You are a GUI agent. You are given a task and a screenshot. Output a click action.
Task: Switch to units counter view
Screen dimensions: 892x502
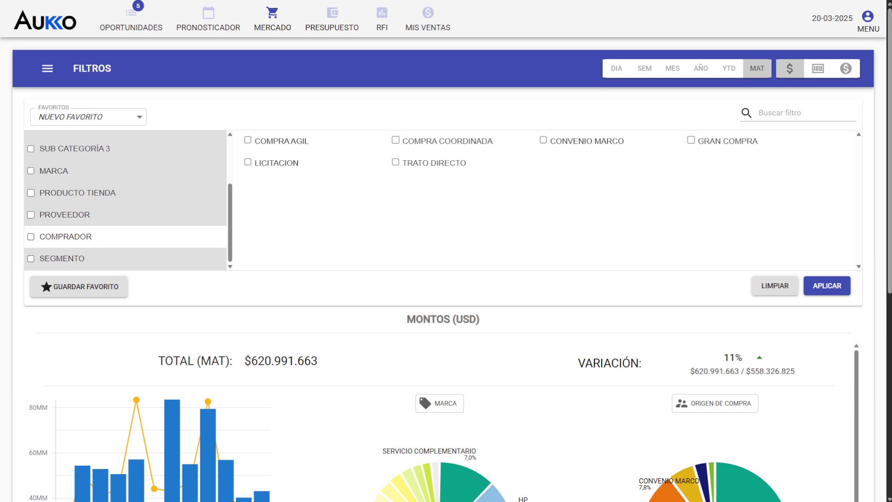(818, 68)
